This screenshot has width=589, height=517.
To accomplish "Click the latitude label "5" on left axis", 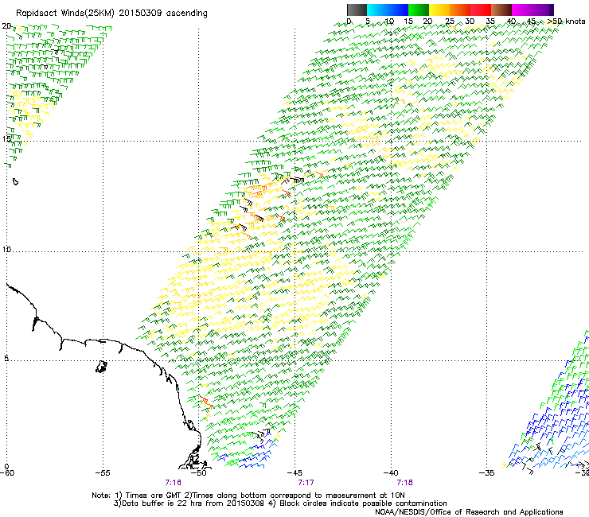I will (6, 359).
